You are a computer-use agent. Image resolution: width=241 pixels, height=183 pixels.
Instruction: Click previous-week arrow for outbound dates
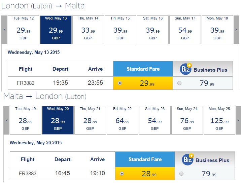[x=4, y=30]
